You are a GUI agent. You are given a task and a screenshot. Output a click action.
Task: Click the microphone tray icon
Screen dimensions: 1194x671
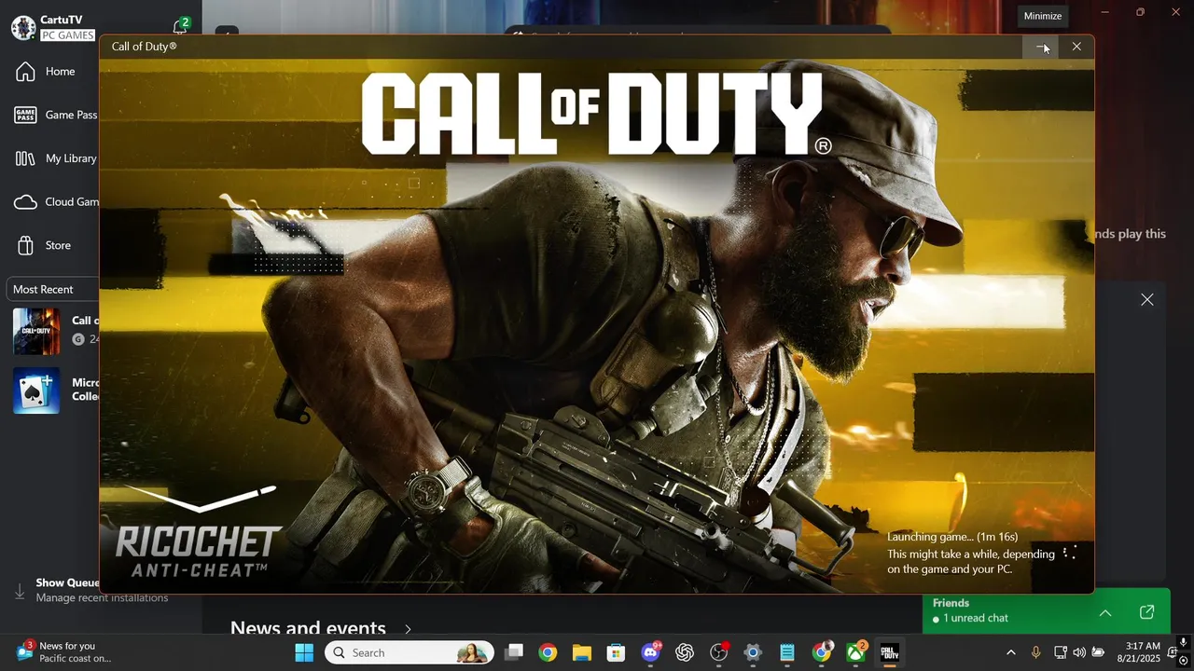point(1035,652)
